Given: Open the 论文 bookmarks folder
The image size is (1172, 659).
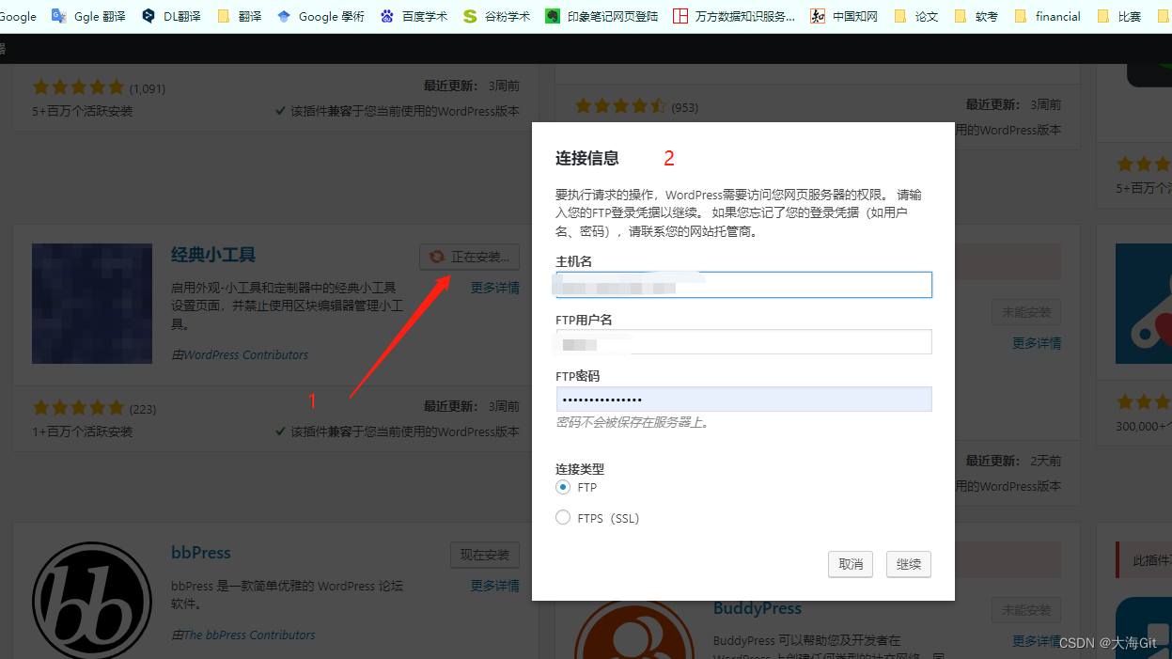Looking at the screenshot, I should click(916, 16).
